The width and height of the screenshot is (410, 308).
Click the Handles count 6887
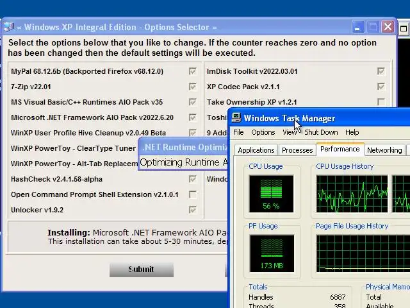[x=338, y=297]
